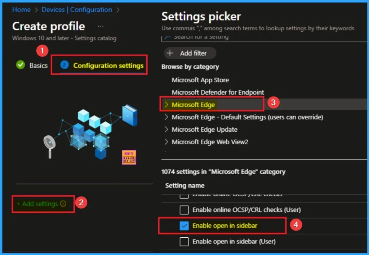Click the Setting name column header
369x255 pixels.
(185, 185)
